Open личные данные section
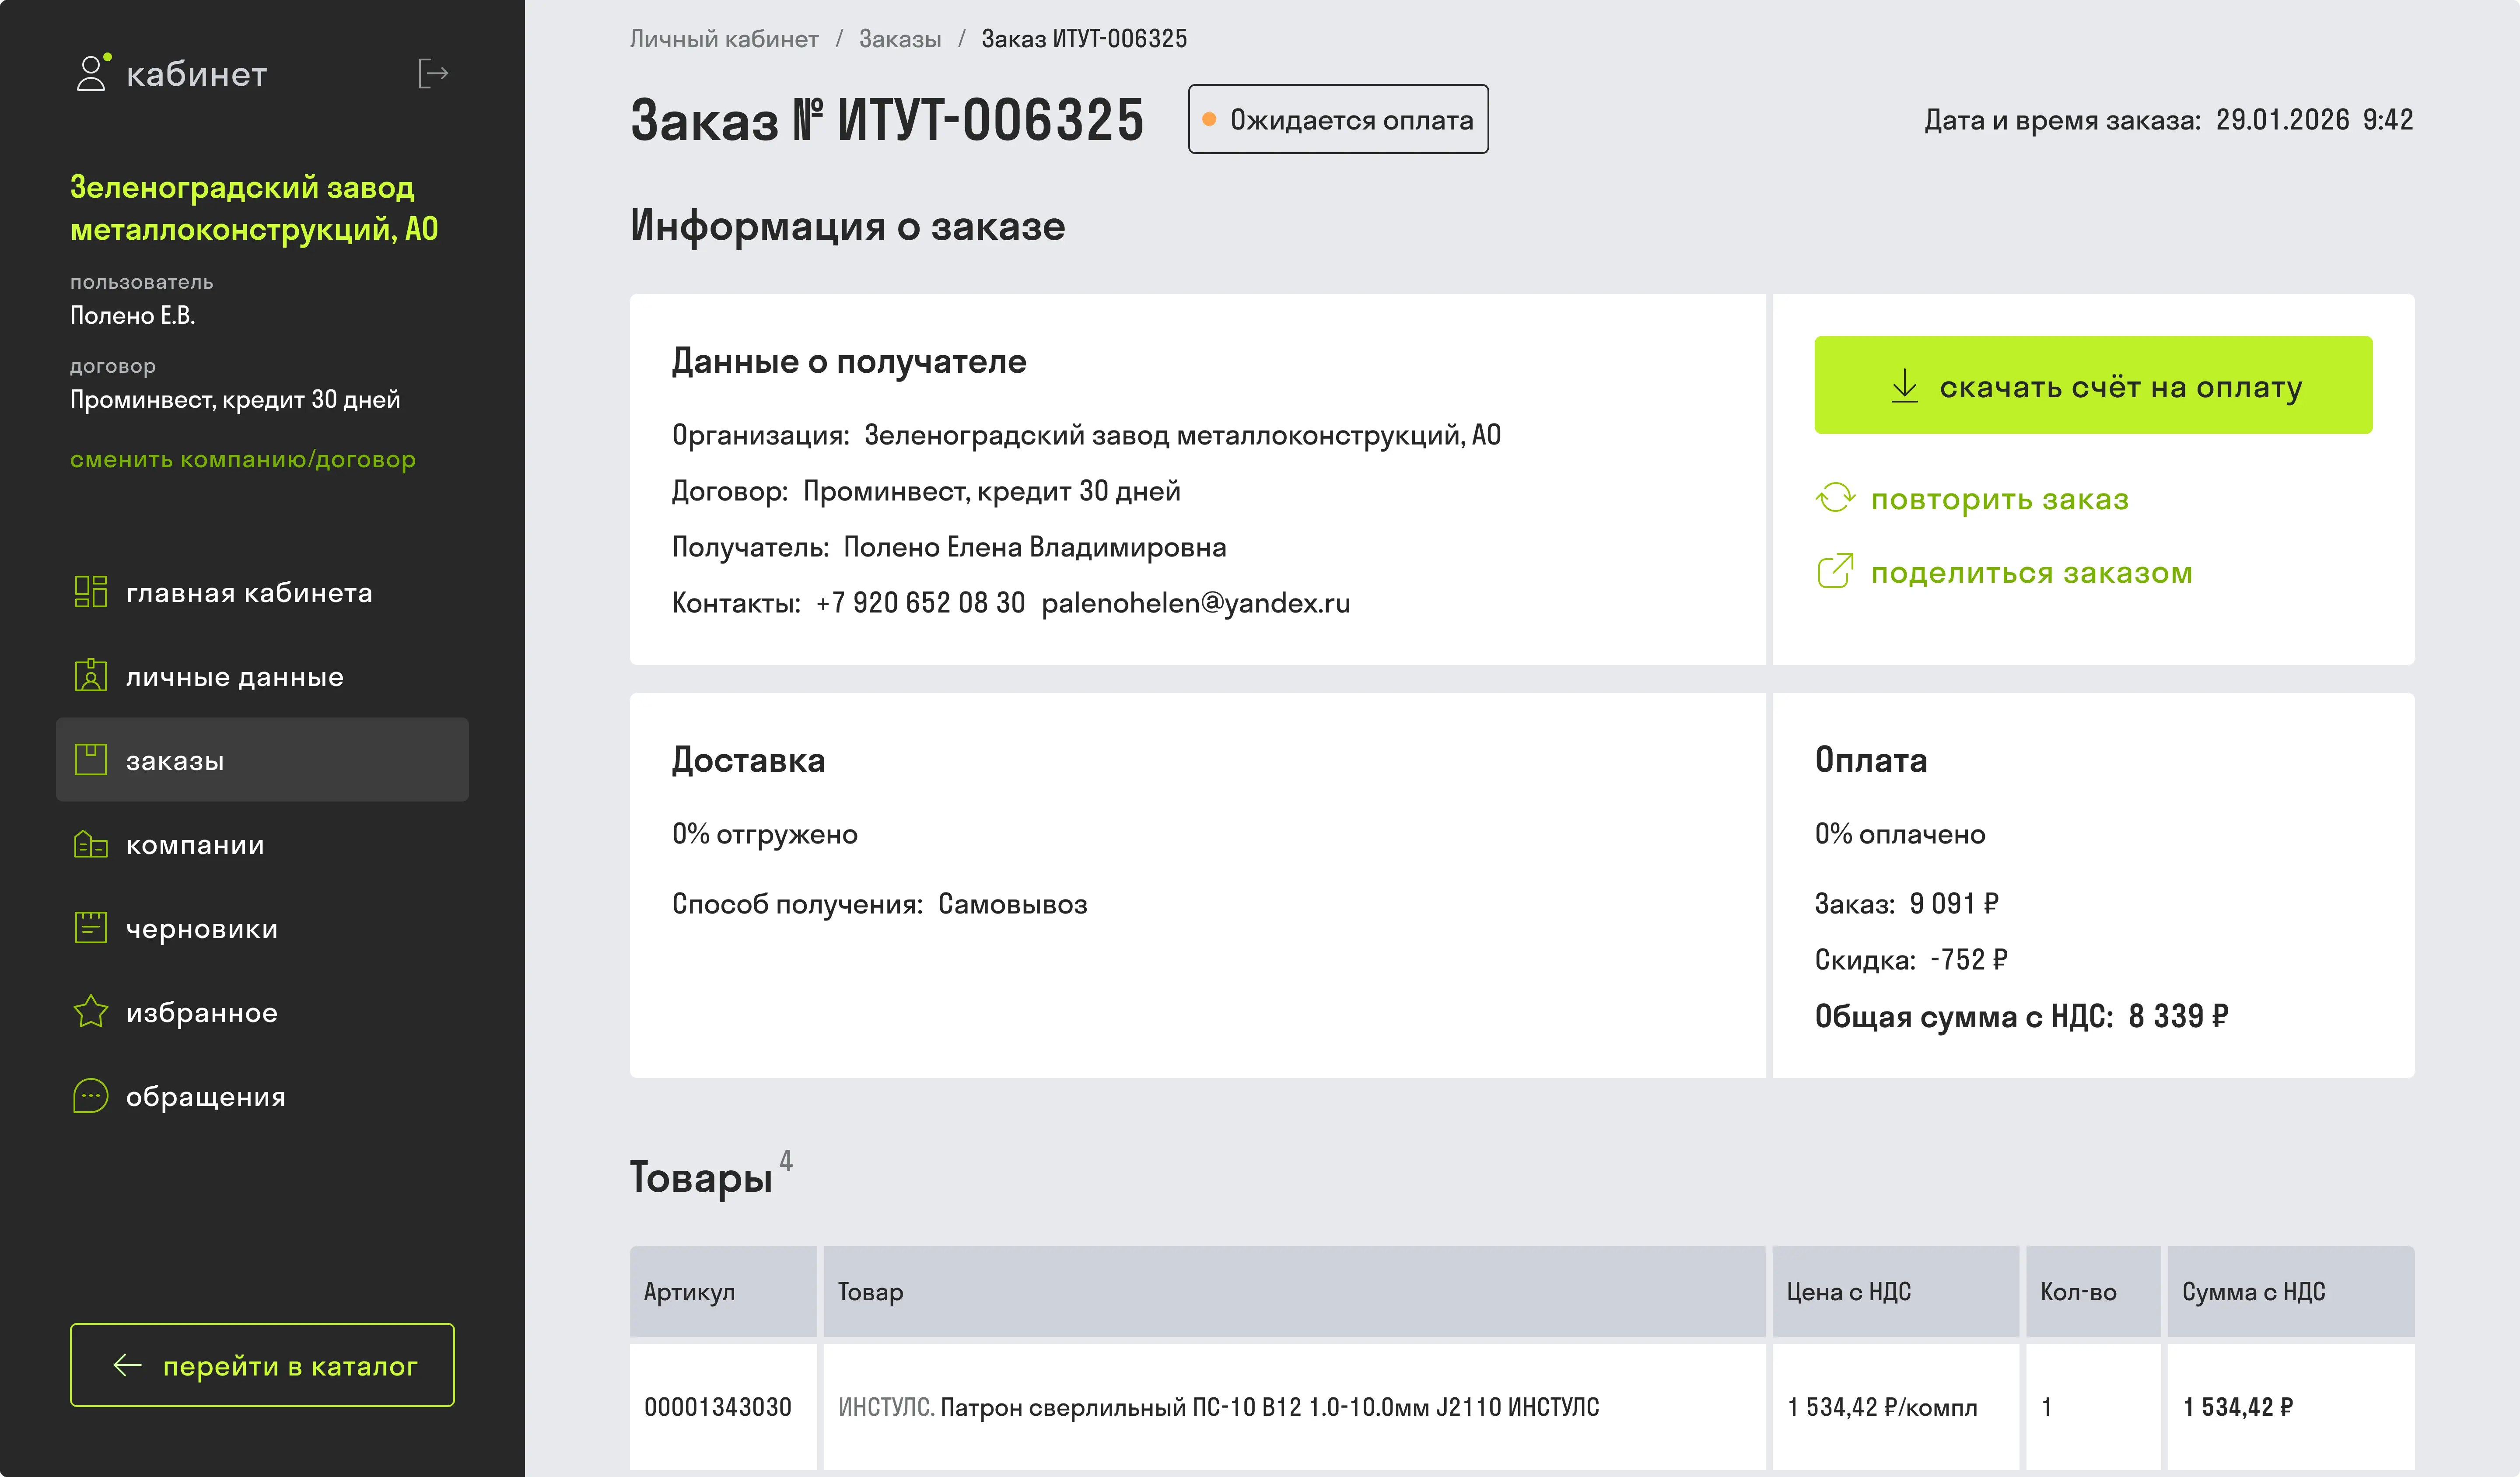The image size is (2520, 1477). point(262,676)
